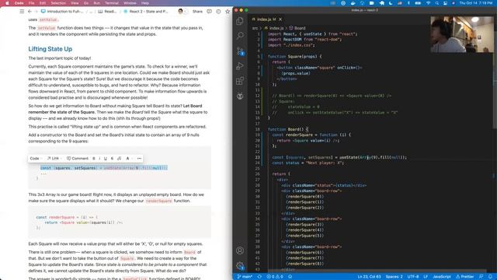Open the index.js breadcrumb in editor

pos(273,28)
